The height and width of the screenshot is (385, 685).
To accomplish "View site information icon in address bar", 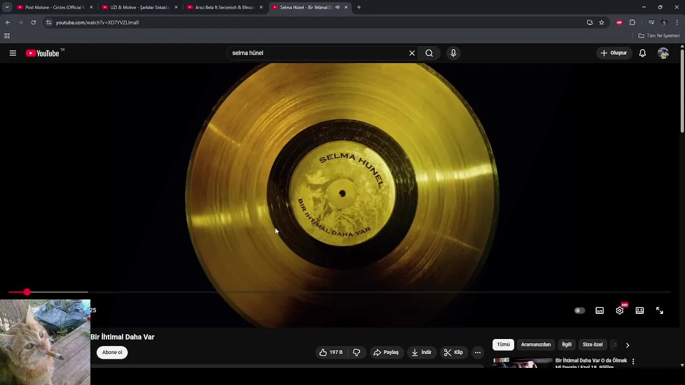I will (49, 22).
